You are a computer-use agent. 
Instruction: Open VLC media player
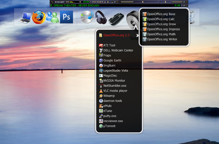point(115,91)
